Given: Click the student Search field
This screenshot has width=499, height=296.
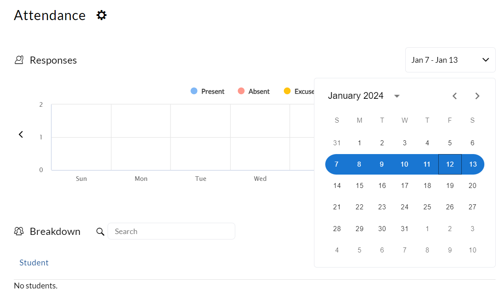Looking at the screenshot, I should click(171, 231).
